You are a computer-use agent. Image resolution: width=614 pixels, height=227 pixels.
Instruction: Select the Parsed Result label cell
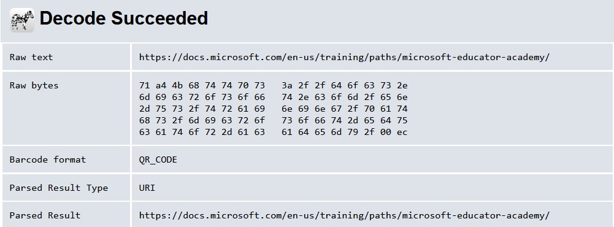point(66,215)
